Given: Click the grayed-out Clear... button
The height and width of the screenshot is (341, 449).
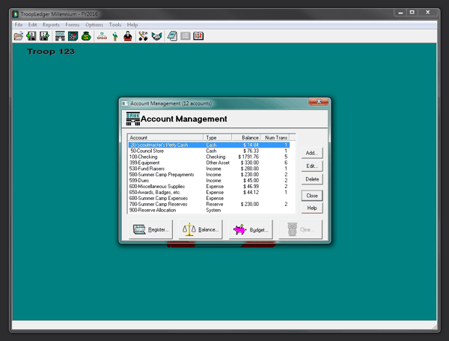Looking at the screenshot, I should 300,229.
